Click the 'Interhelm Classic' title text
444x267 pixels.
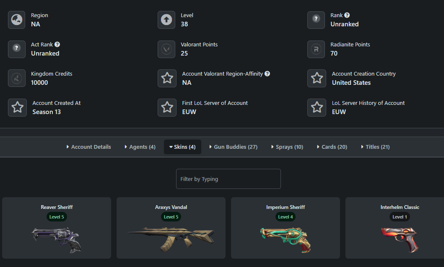tap(400, 207)
